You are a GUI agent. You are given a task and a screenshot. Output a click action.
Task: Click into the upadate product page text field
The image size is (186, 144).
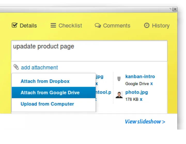point(89,51)
